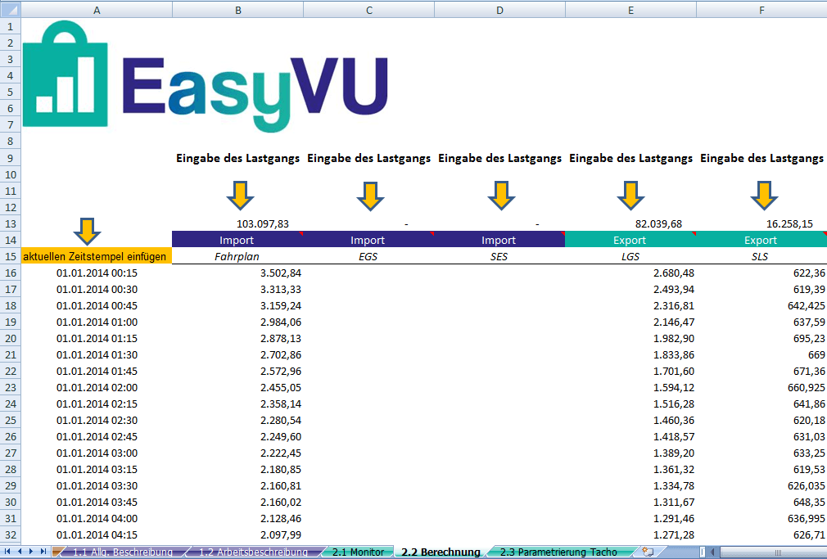The image size is (827, 559).
Task: Select row header 20
Action: pyautogui.click(x=10, y=338)
